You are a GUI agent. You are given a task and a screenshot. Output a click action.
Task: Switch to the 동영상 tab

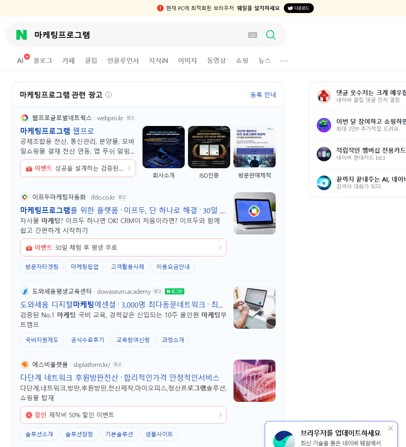click(216, 61)
